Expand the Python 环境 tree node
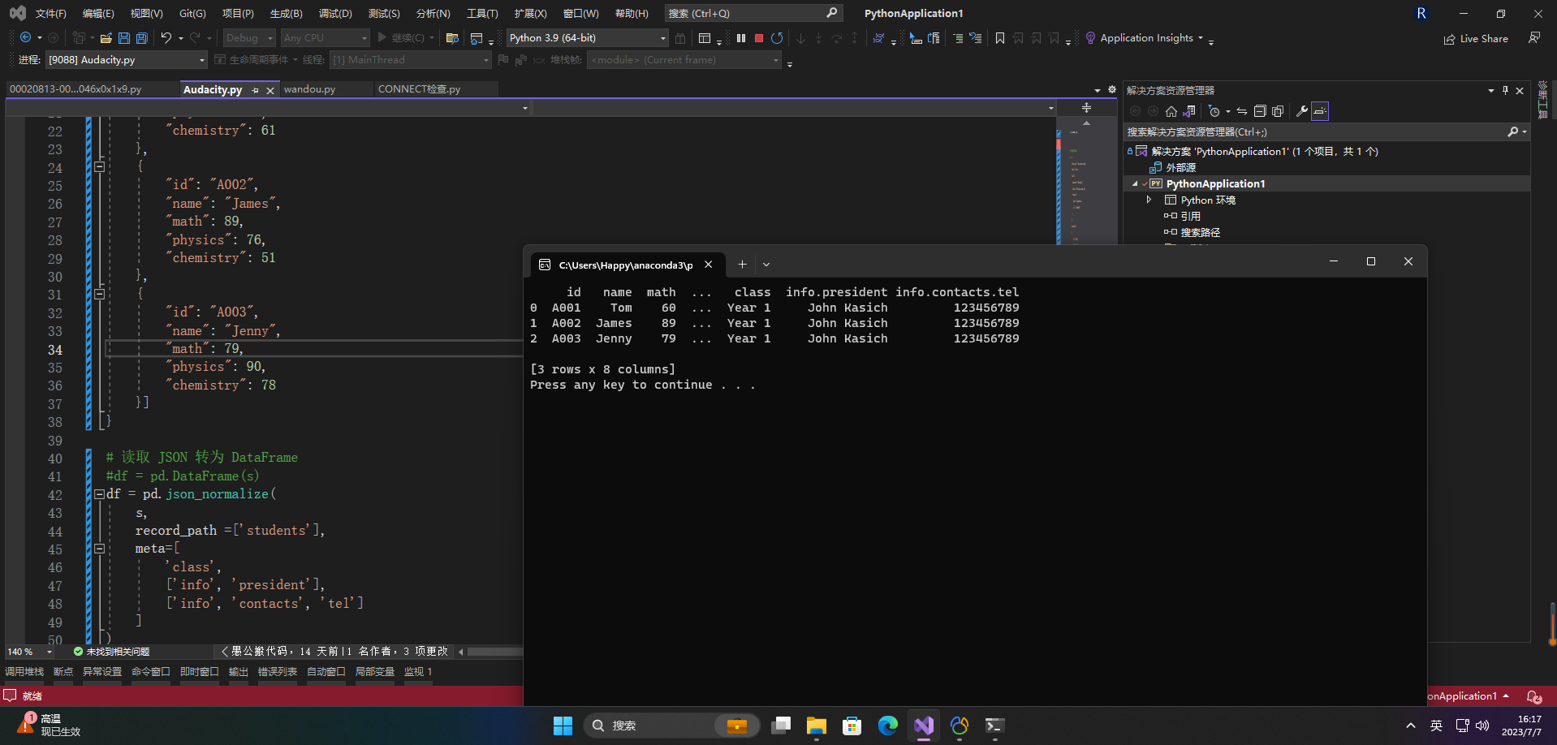The height and width of the screenshot is (745, 1557). click(x=1149, y=200)
